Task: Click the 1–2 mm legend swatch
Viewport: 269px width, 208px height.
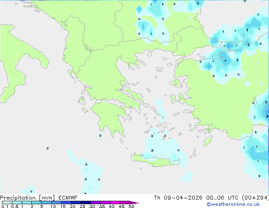Action: [x=27, y=202]
